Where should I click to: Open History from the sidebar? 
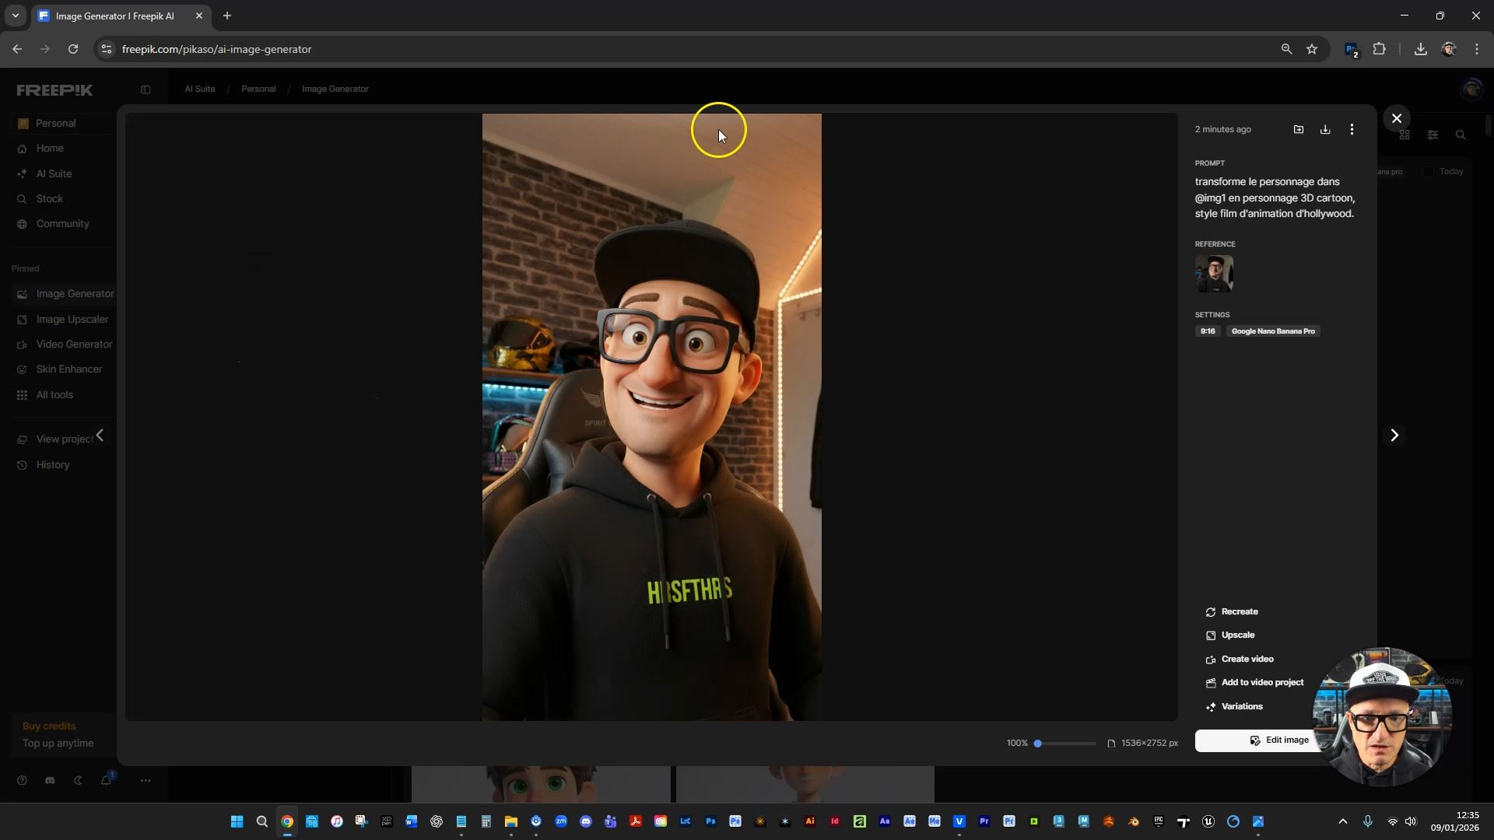tap(53, 464)
